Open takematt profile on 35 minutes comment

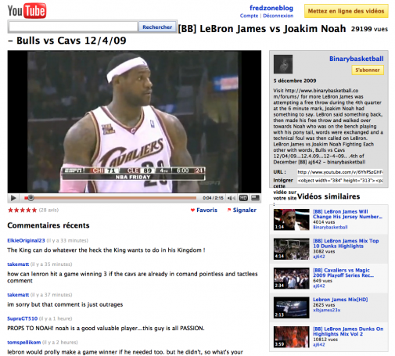pos(18,264)
